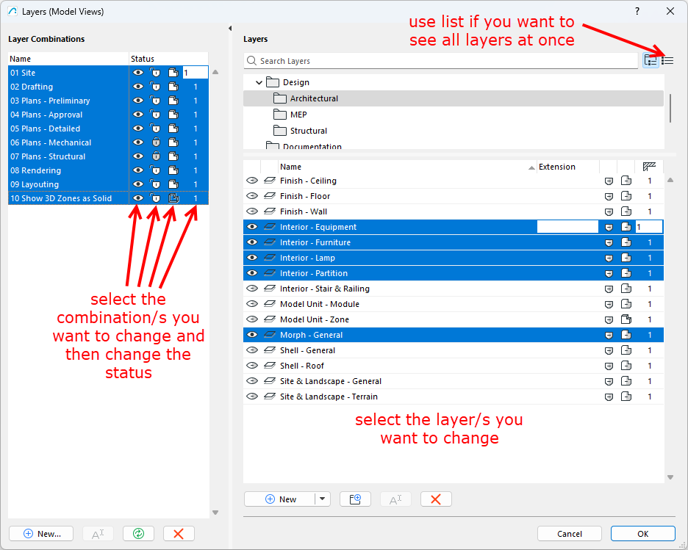Edit Extension field of Interior - Equipment
Image resolution: width=688 pixels, height=550 pixels.
click(x=567, y=227)
